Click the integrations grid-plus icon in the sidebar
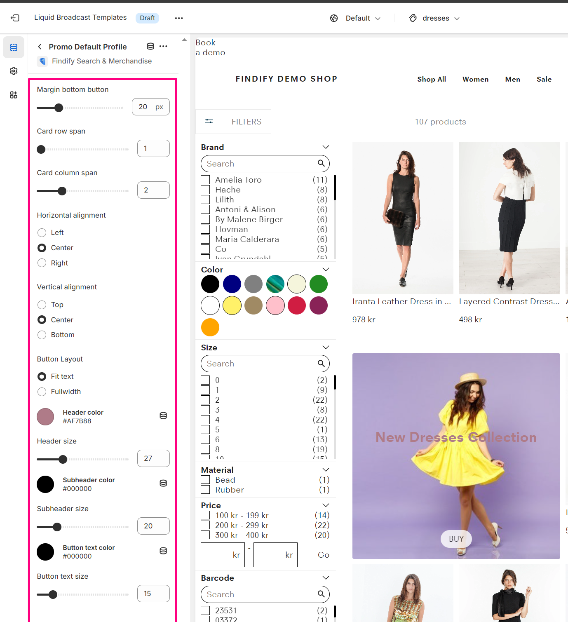The width and height of the screenshot is (568, 622). pos(14,95)
